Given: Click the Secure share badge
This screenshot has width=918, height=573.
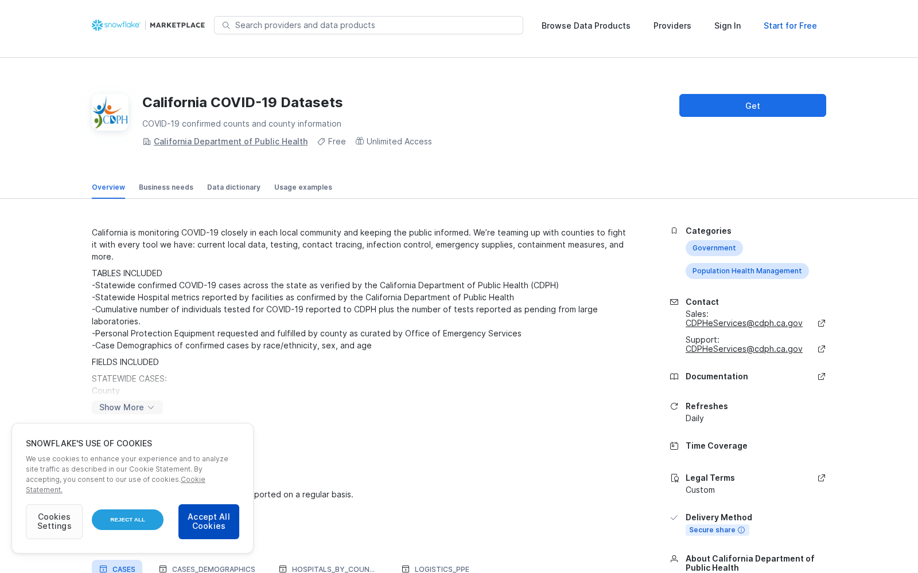Looking at the screenshot, I should (717, 530).
